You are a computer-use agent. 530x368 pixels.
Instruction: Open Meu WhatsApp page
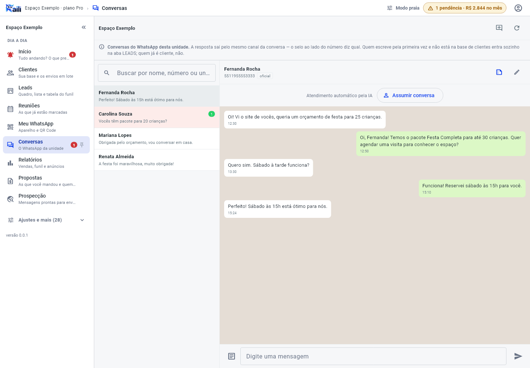click(46, 127)
